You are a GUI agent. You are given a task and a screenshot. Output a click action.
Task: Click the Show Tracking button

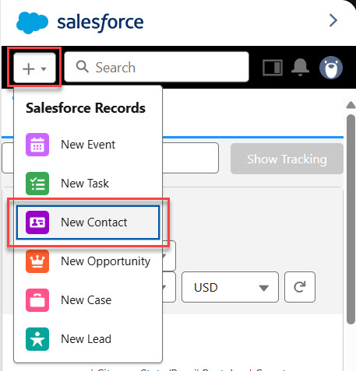(x=287, y=159)
